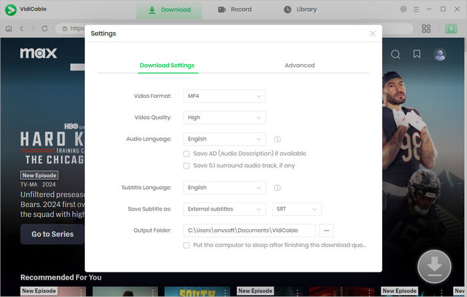Open the Video Format MP4 dropdown
467x297 pixels.
[x=225, y=96]
